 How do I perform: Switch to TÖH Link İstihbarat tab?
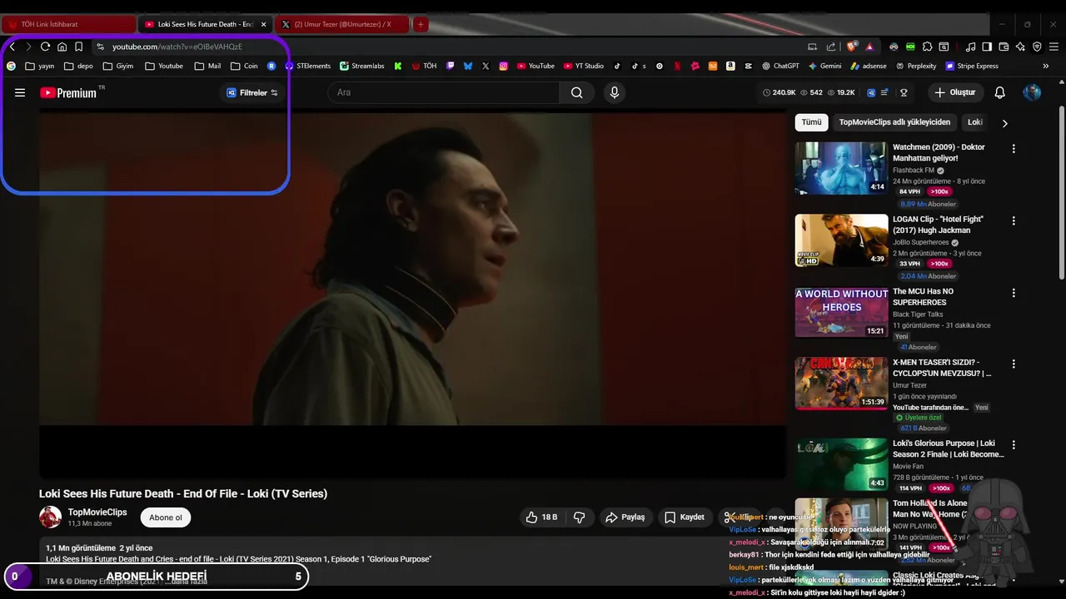click(x=70, y=24)
